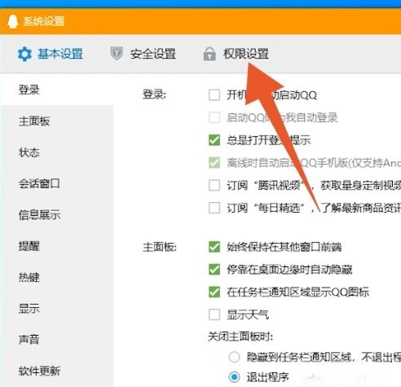Toggle 启动QQ时为我自动登录 checkbox
This screenshot has width=401, height=387.
pos(214,117)
